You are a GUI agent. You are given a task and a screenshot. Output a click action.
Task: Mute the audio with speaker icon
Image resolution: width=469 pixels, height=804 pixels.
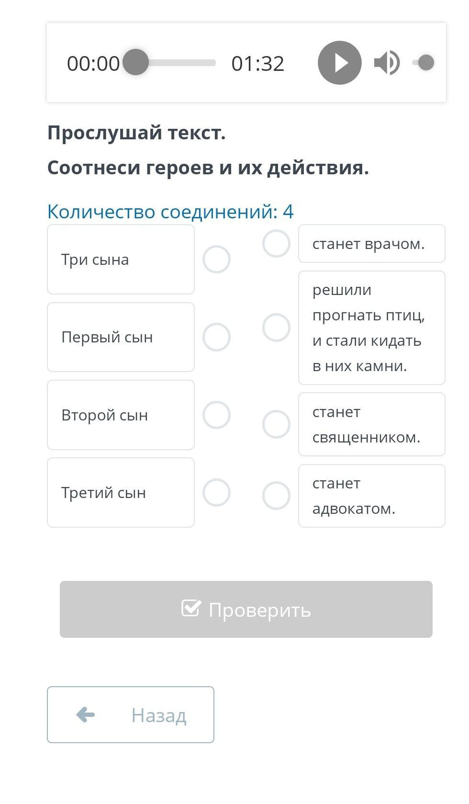(x=387, y=63)
